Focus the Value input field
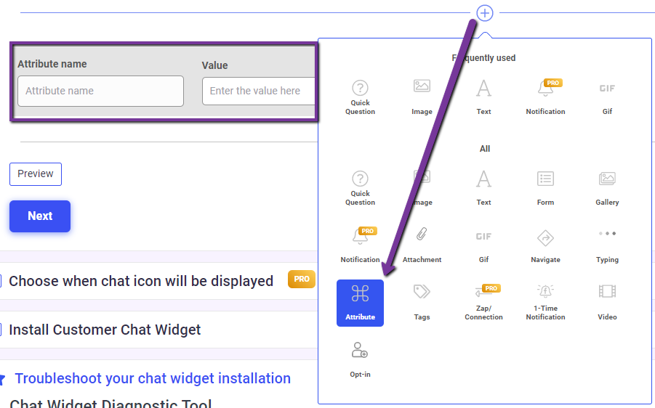 coord(259,91)
